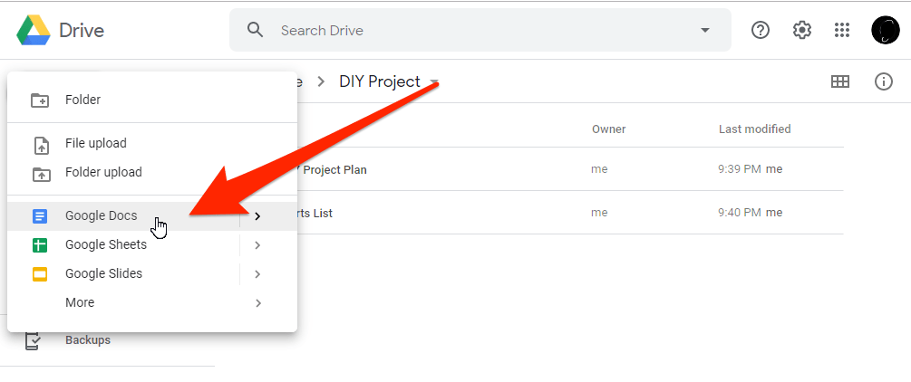911x382 pixels.
Task: Click the Google Drive logo
Action: 34,30
